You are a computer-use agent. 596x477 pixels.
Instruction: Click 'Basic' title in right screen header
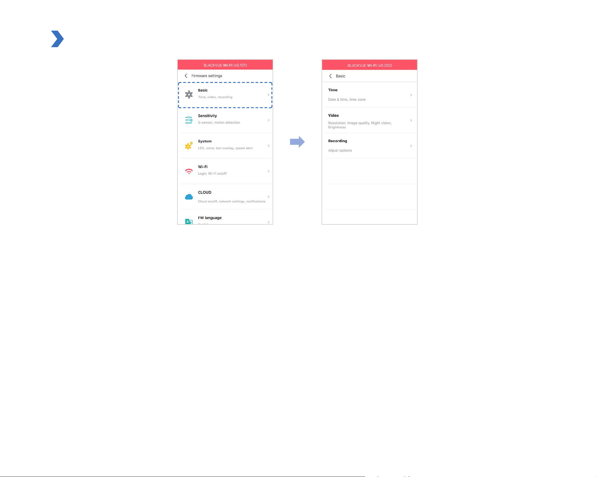click(340, 76)
